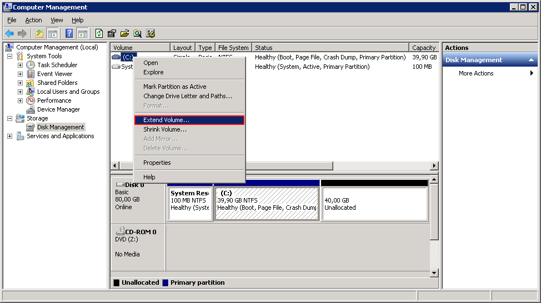Image resolution: width=541 pixels, height=303 pixels.
Task: Open the File menu
Action: coord(12,20)
